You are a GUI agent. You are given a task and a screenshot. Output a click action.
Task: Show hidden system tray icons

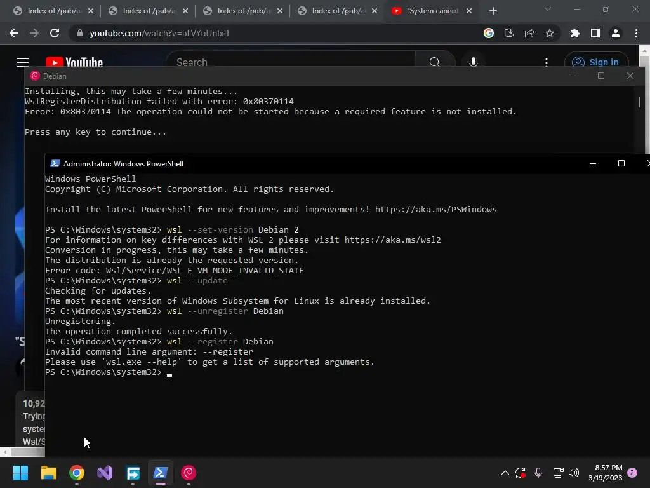tap(505, 473)
